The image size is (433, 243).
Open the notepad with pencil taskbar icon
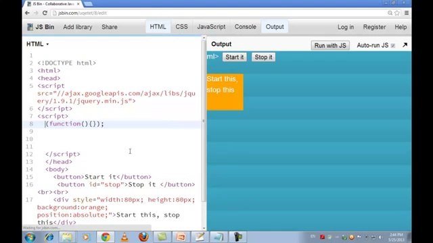[200, 237]
